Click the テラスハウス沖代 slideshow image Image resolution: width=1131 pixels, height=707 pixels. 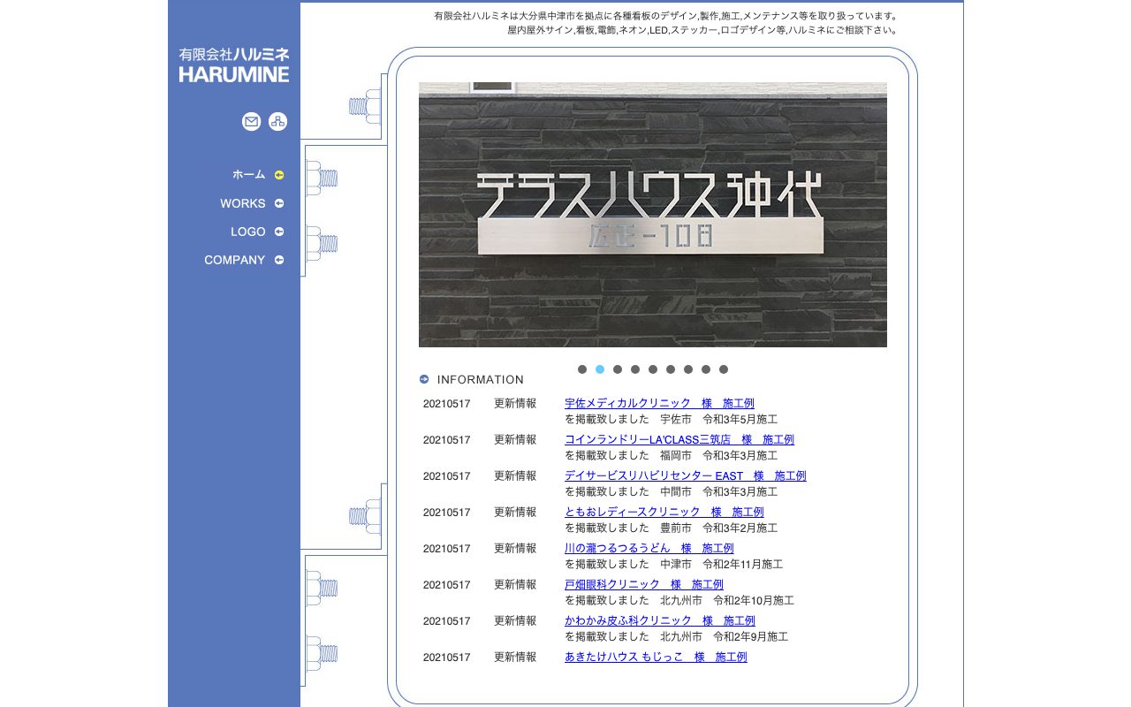point(653,215)
